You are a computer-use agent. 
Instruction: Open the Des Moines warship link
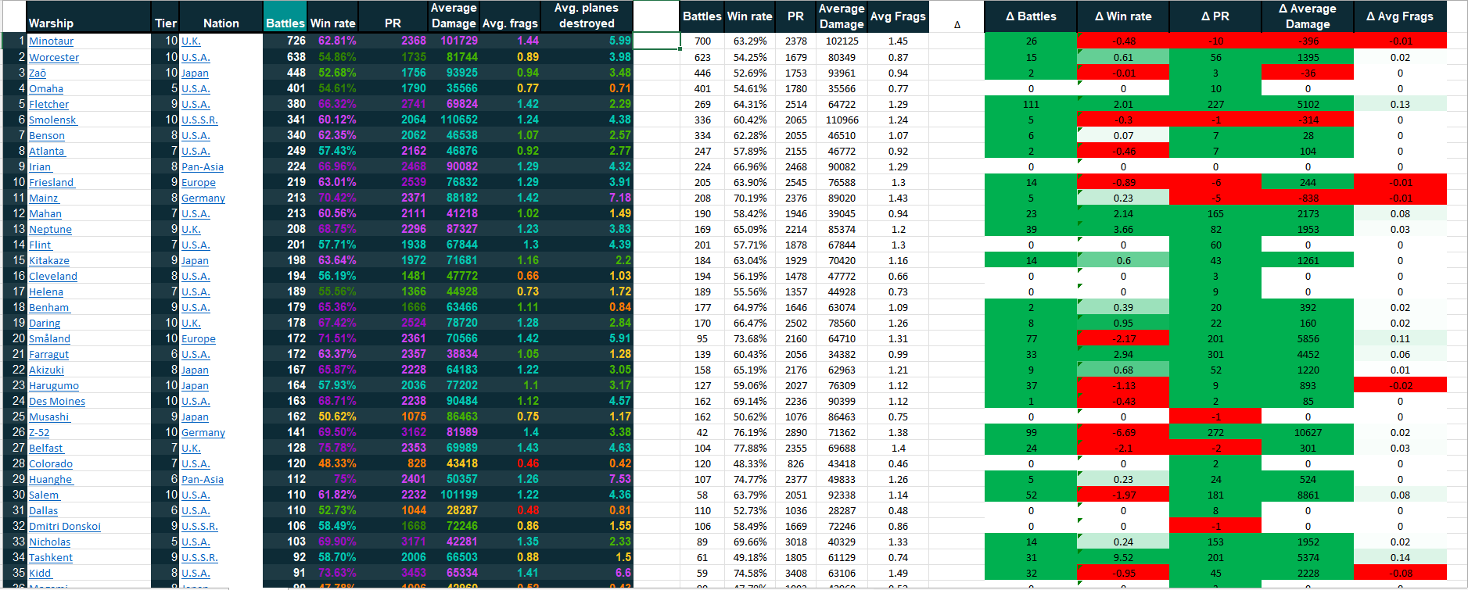(57, 401)
